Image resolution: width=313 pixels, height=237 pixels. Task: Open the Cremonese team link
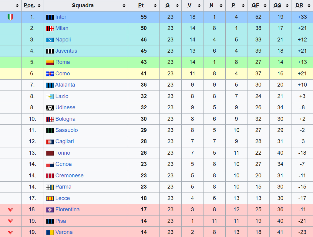(x=69, y=176)
